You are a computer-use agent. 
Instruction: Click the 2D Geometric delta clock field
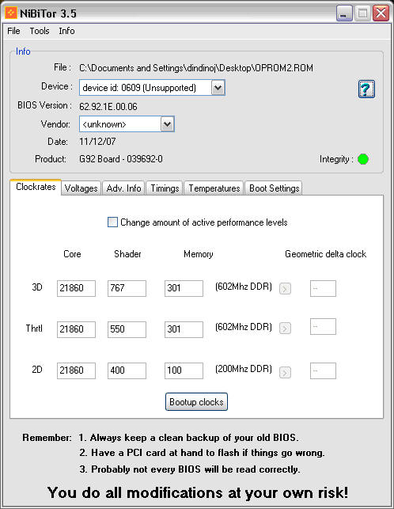tap(323, 370)
